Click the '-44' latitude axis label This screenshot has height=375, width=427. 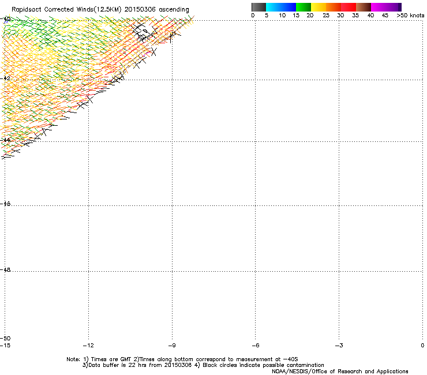pos(5,140)
